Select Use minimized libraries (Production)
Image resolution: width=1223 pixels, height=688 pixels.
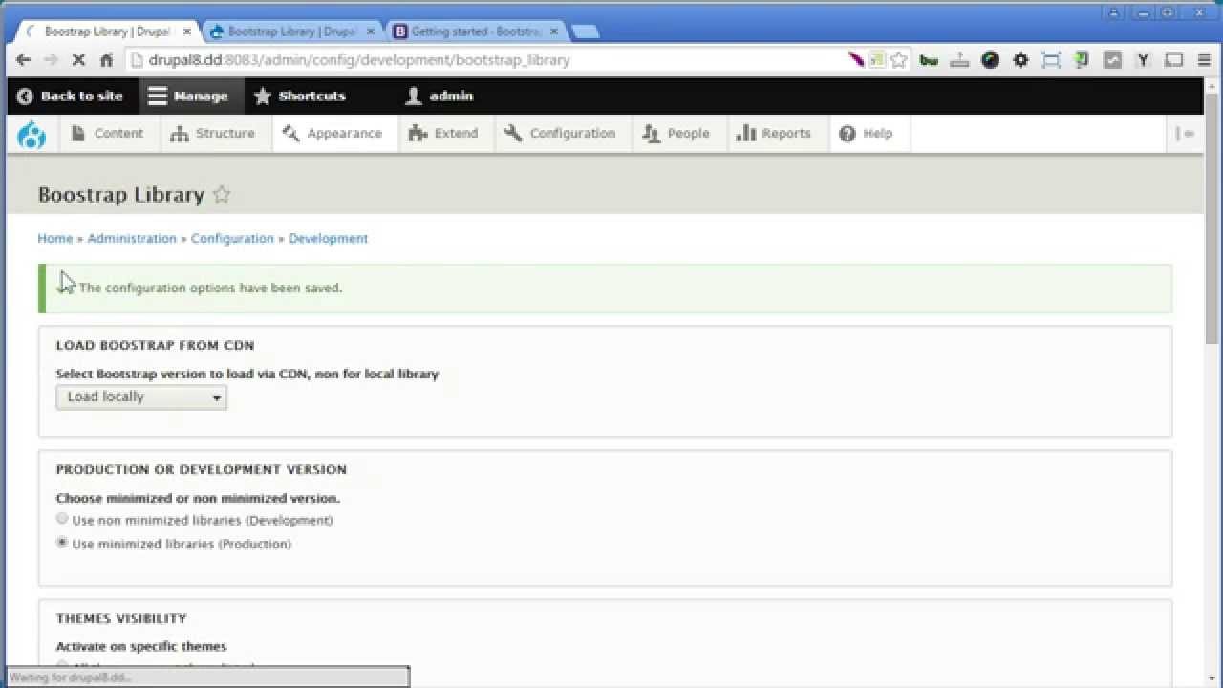click(x=62, y=543)
